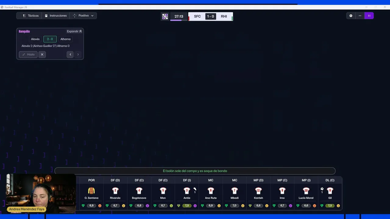Click the Ainhoa Guallar 27 goal summary text
This screenshot has height=219, width=390.
[x=45, y=46]
